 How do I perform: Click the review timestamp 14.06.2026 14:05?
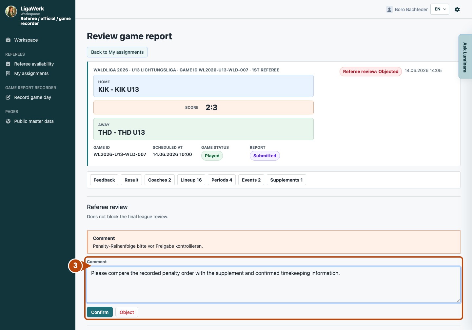click(x=423, y=70)
